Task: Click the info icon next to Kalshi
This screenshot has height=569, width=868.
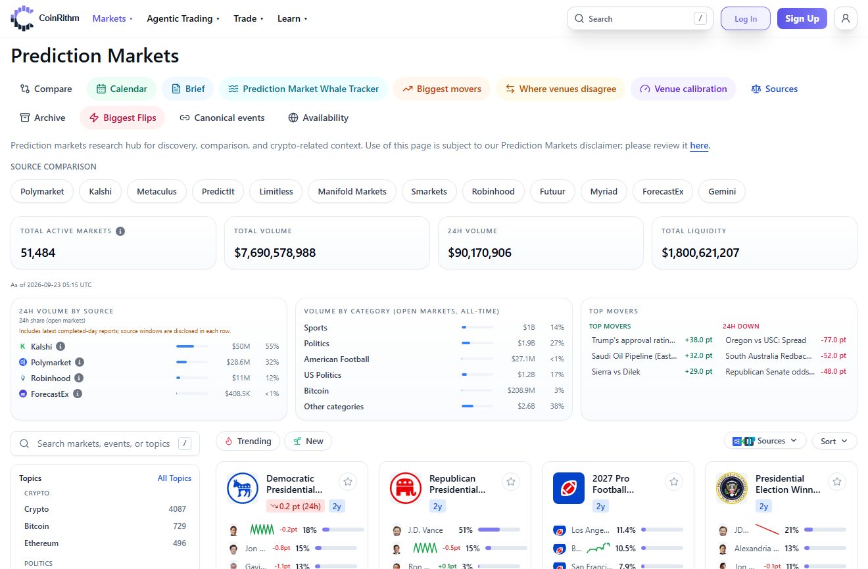Action: pyautogui.click(x=60, y=346)
